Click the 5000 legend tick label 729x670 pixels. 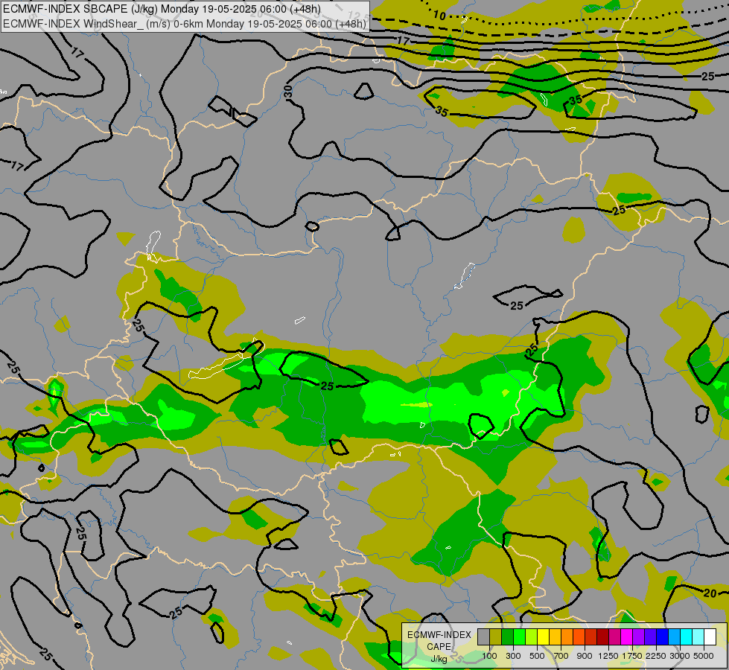point(704,656)
